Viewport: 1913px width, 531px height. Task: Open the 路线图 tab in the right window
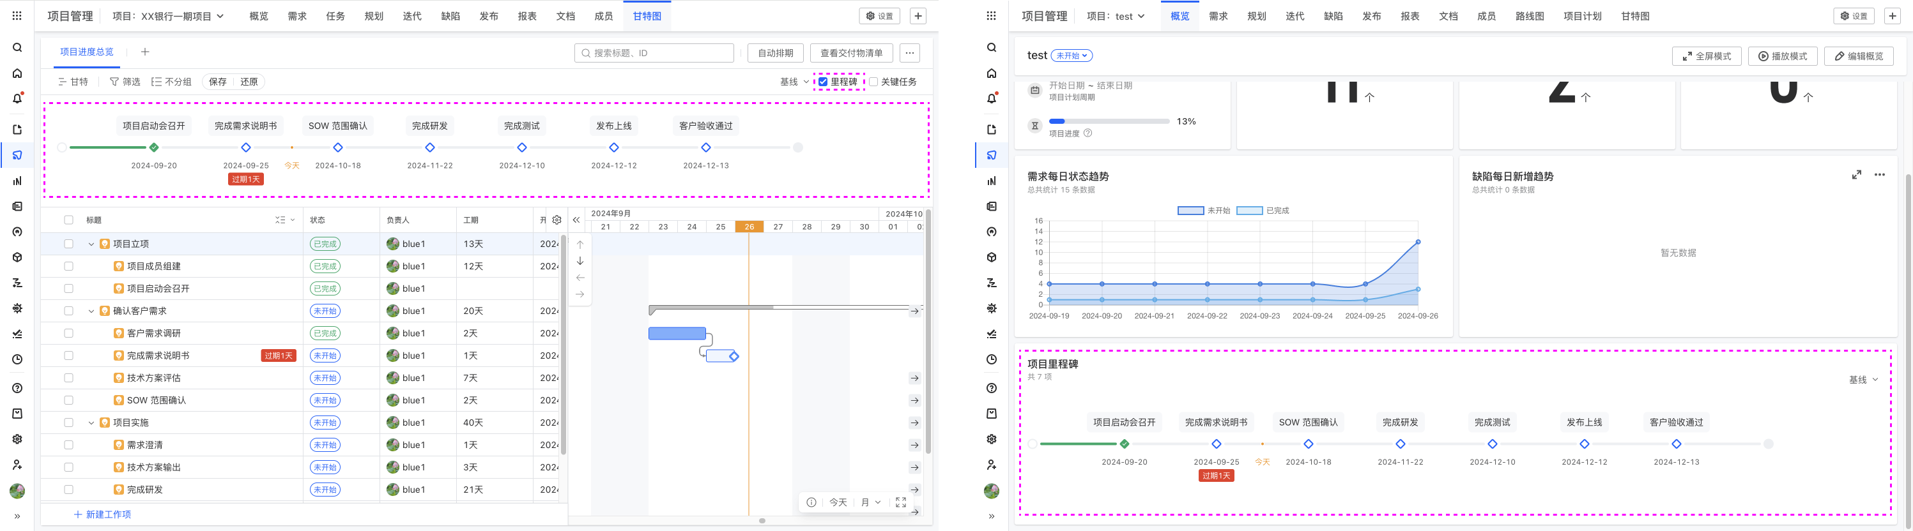[x=1530, y=17]
